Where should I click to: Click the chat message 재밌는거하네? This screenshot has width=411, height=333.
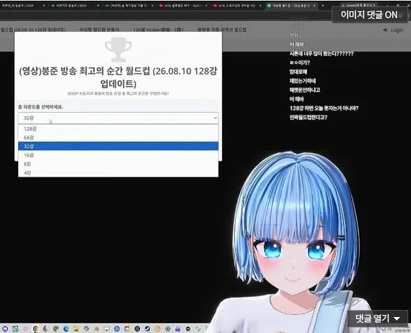point(303,81)
